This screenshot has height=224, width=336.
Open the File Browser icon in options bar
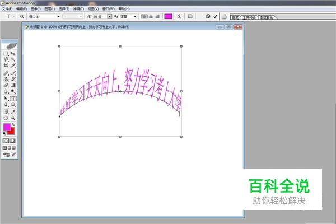click(224, 16)
